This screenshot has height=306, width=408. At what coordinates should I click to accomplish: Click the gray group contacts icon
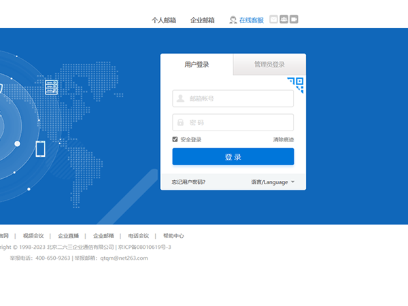tap(284, 20)
